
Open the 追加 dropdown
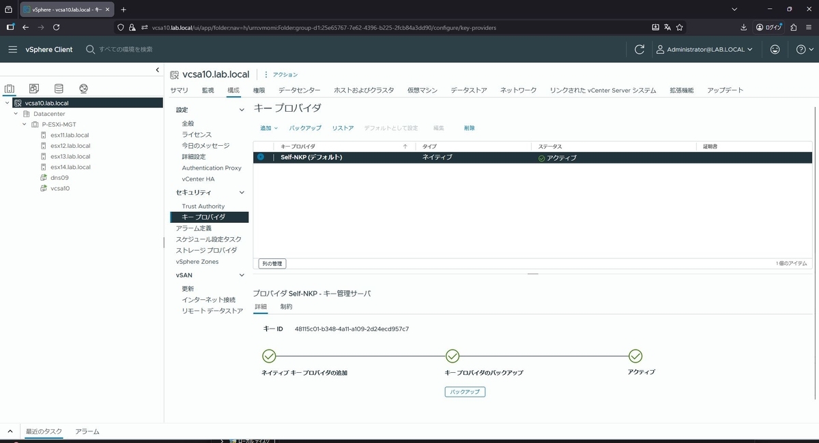click(269, 128)
